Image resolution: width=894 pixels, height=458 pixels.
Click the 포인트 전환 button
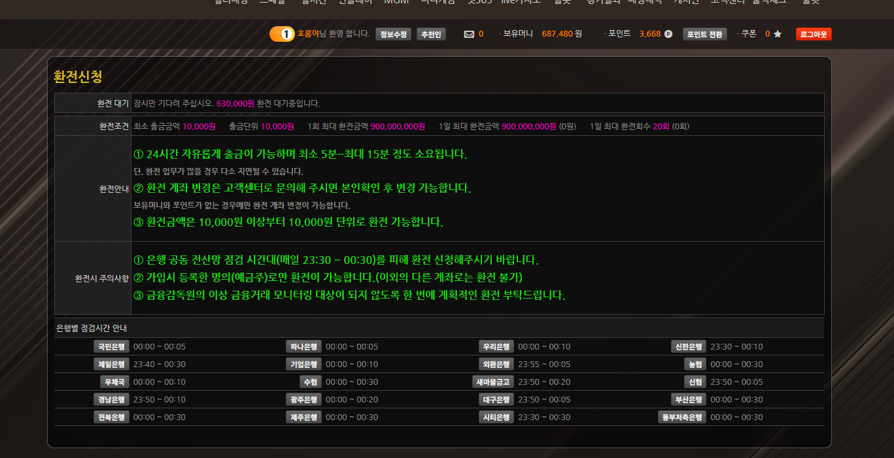[704, 34]
